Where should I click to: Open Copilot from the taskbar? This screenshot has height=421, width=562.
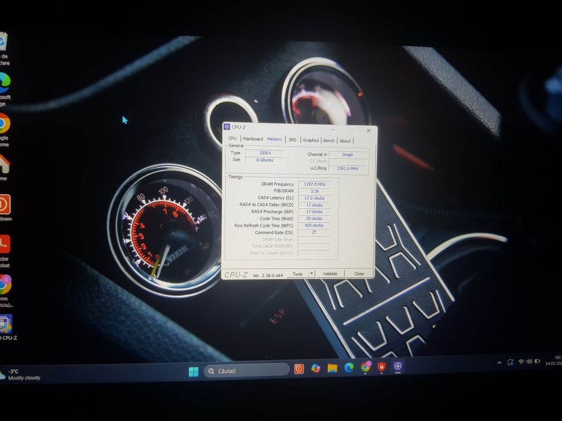[316, 368]
